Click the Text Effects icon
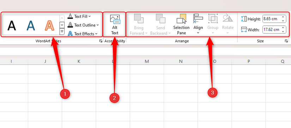291x128 pixels. click(70, 33)
